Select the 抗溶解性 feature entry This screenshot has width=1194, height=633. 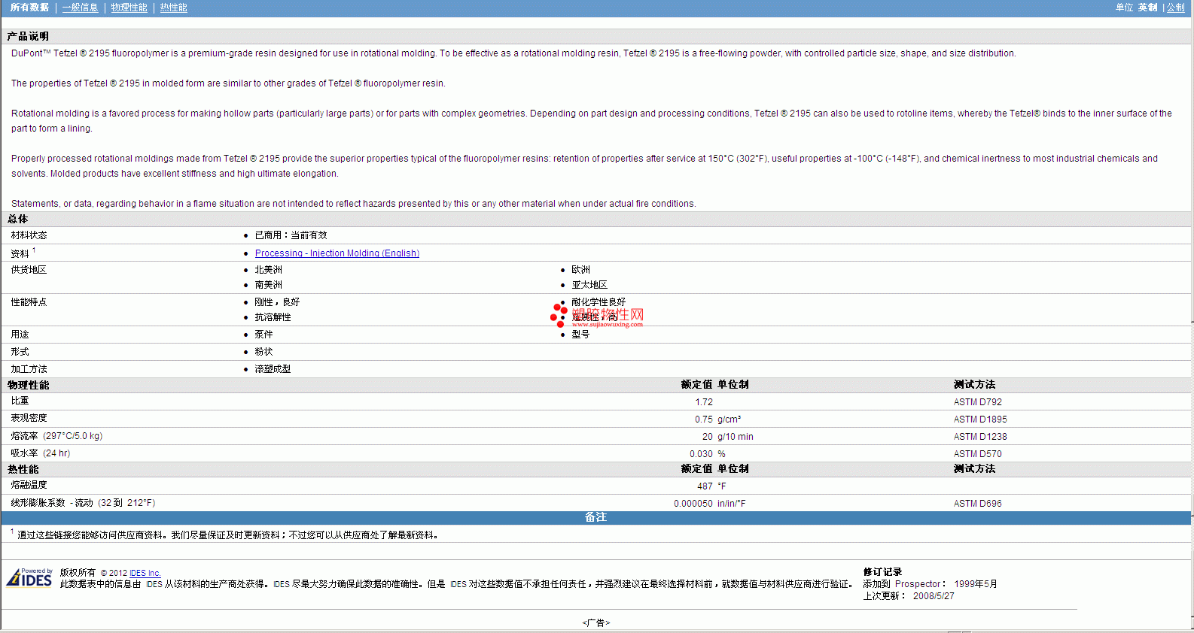(x=273, y=317)
